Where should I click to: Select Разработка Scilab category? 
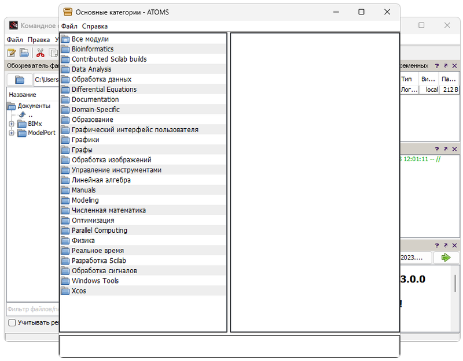coord(143,260)
